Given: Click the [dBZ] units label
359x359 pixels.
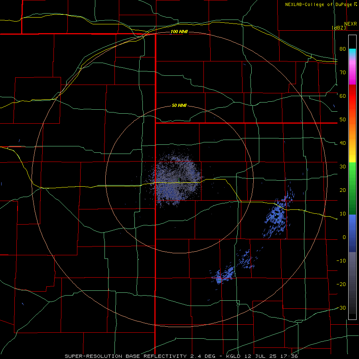Looking at the screenshot, I should 339,28.
